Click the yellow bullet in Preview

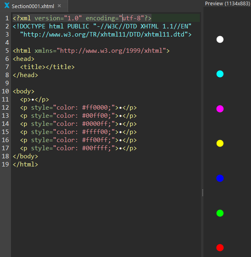coord(220,143)
